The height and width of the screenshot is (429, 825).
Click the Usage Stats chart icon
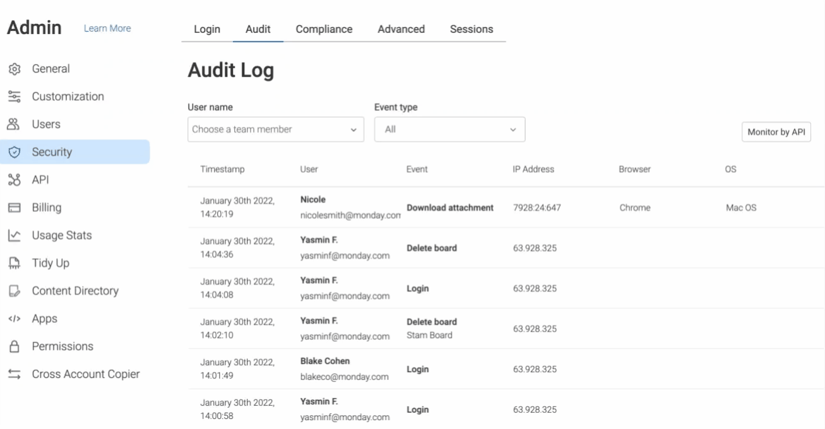14,235
